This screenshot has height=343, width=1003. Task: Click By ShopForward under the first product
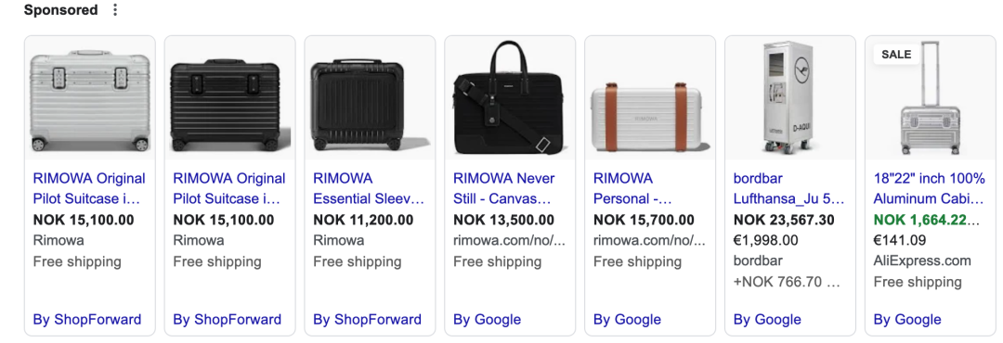(x=87, y=320)
